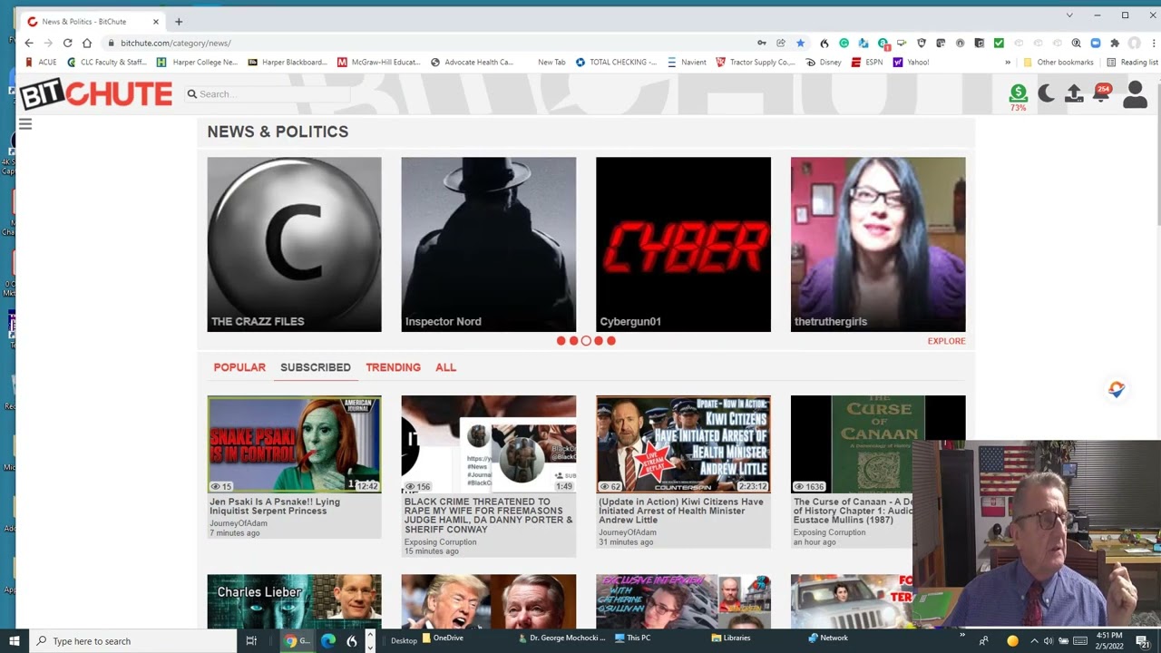Click the EXPLORE link
The image size is (1161, 653).
[946, 341]
